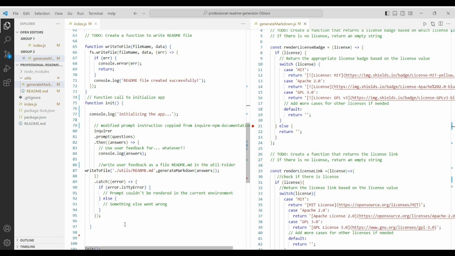Open the Run menu
The height and width of the screenshot is (256, 455).
80,14
